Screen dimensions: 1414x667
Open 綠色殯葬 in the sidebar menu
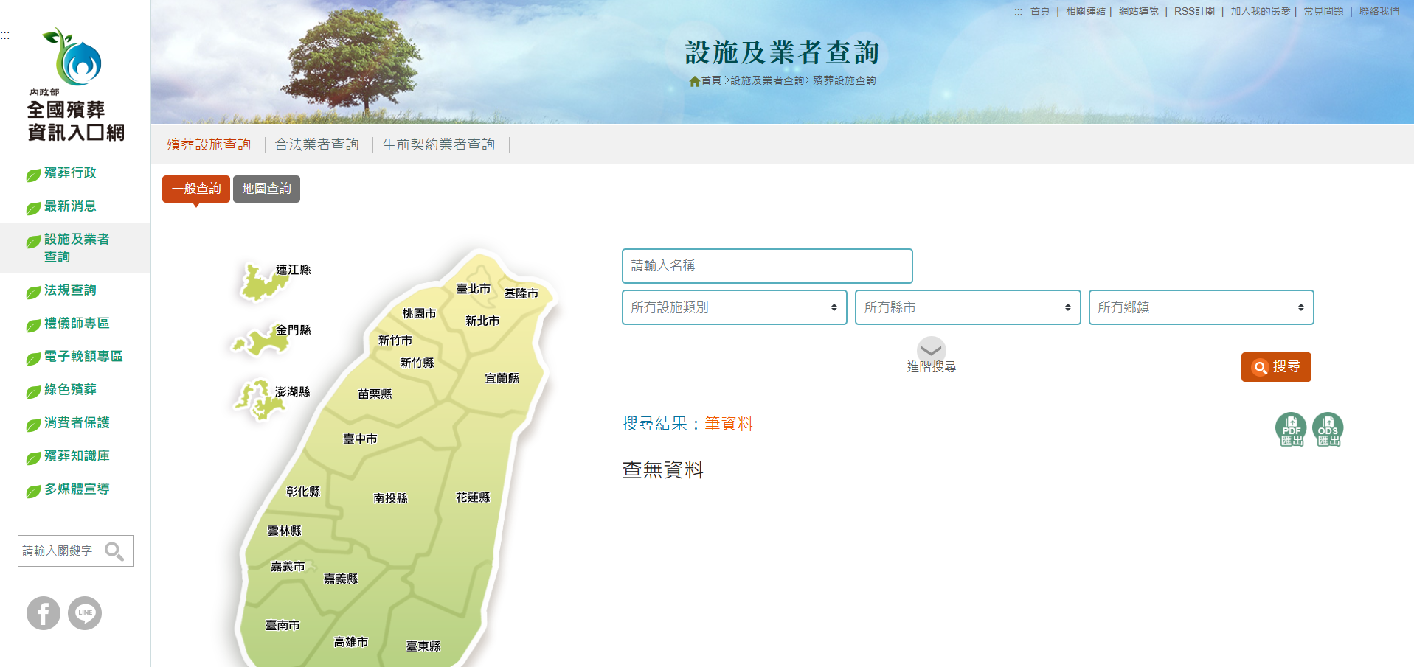click(x=71, y=390)
